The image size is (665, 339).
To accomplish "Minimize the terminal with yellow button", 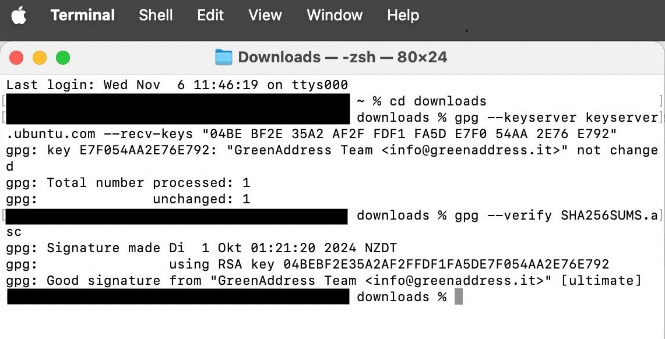I will (x=40, y=58).
